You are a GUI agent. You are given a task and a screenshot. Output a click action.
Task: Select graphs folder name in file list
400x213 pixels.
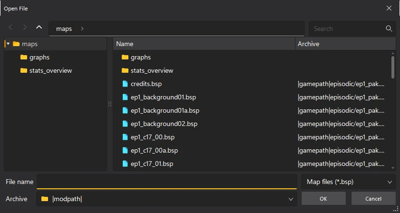point(141,57)
